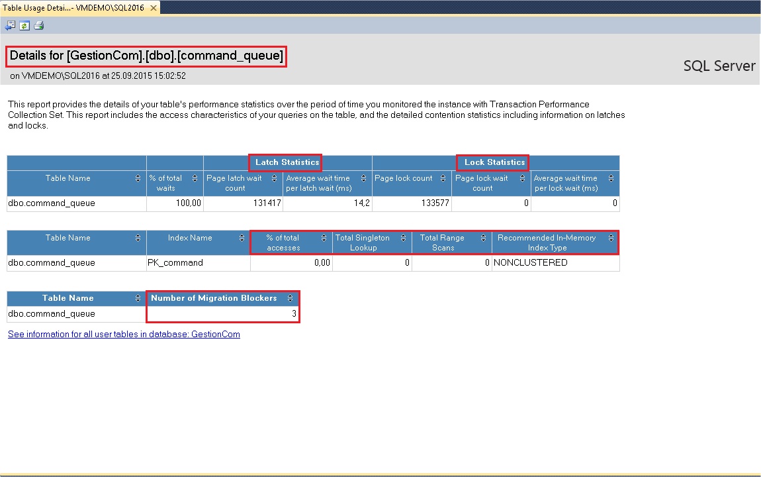Sort by Total Range Scans

coord(483,238)
